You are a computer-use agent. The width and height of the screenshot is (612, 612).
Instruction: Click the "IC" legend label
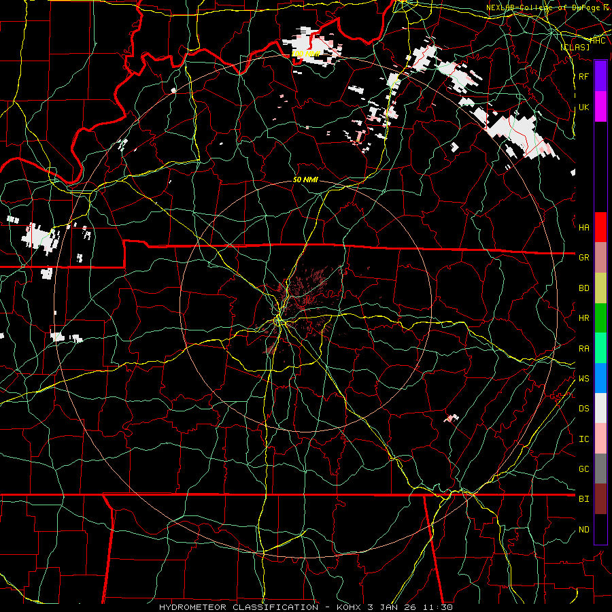(583, 439)
